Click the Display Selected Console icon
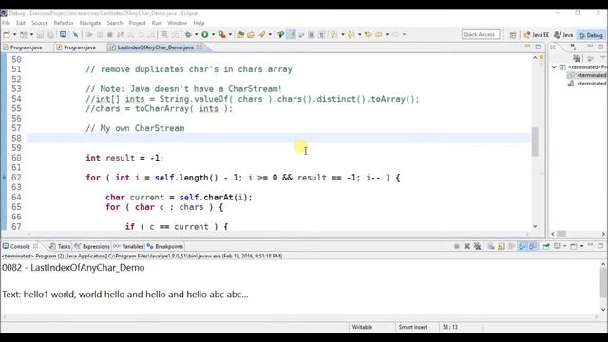608x342 pixels. pyautogui.click(x=558, y=247)
